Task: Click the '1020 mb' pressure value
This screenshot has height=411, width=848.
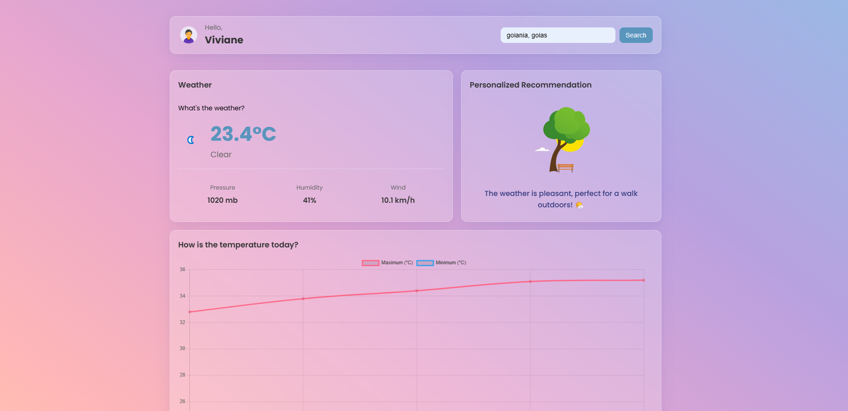Action: 223,200
